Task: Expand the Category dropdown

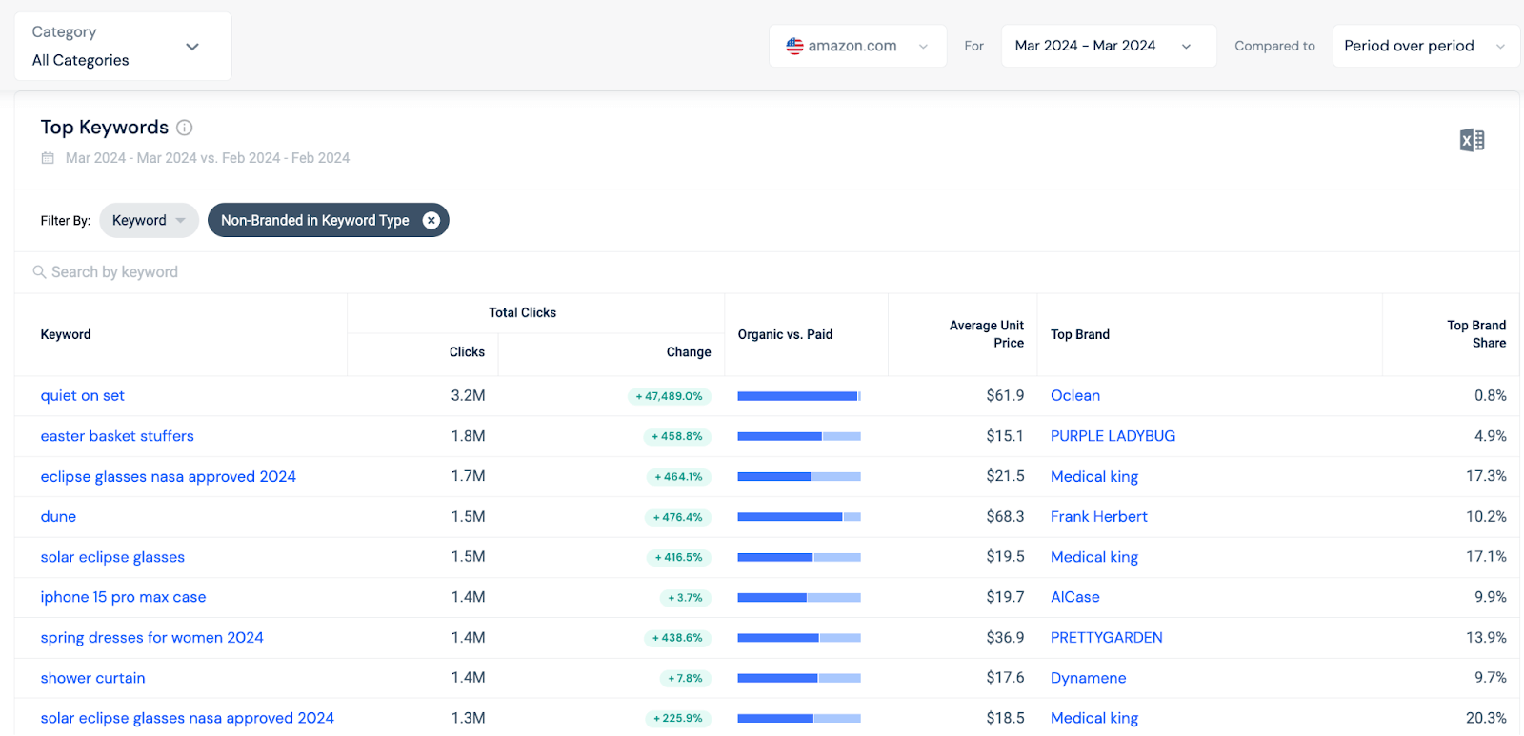Action: (123, 46)
